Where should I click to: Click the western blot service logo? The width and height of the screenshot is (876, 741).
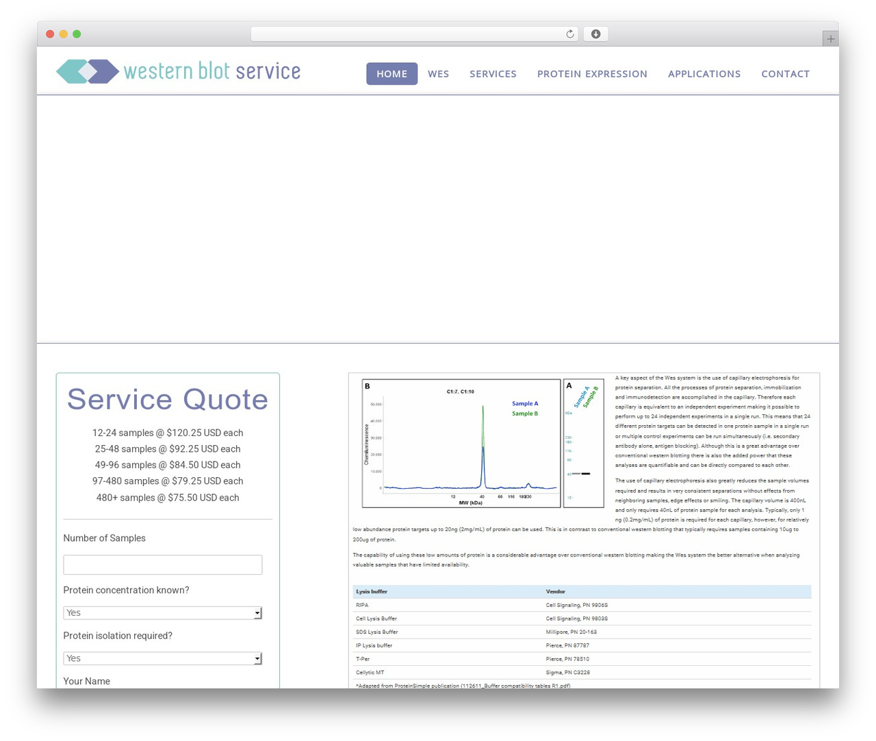pyautogui.click(x=178, y=71)
